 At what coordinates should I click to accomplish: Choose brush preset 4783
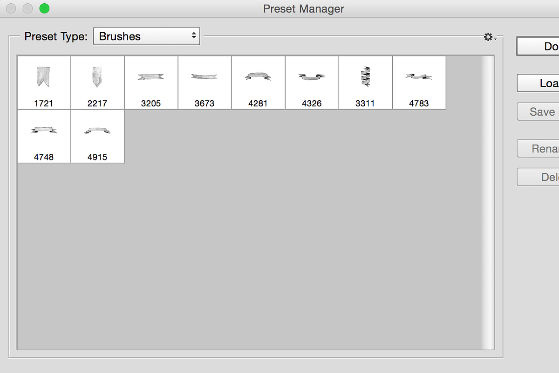419,83
